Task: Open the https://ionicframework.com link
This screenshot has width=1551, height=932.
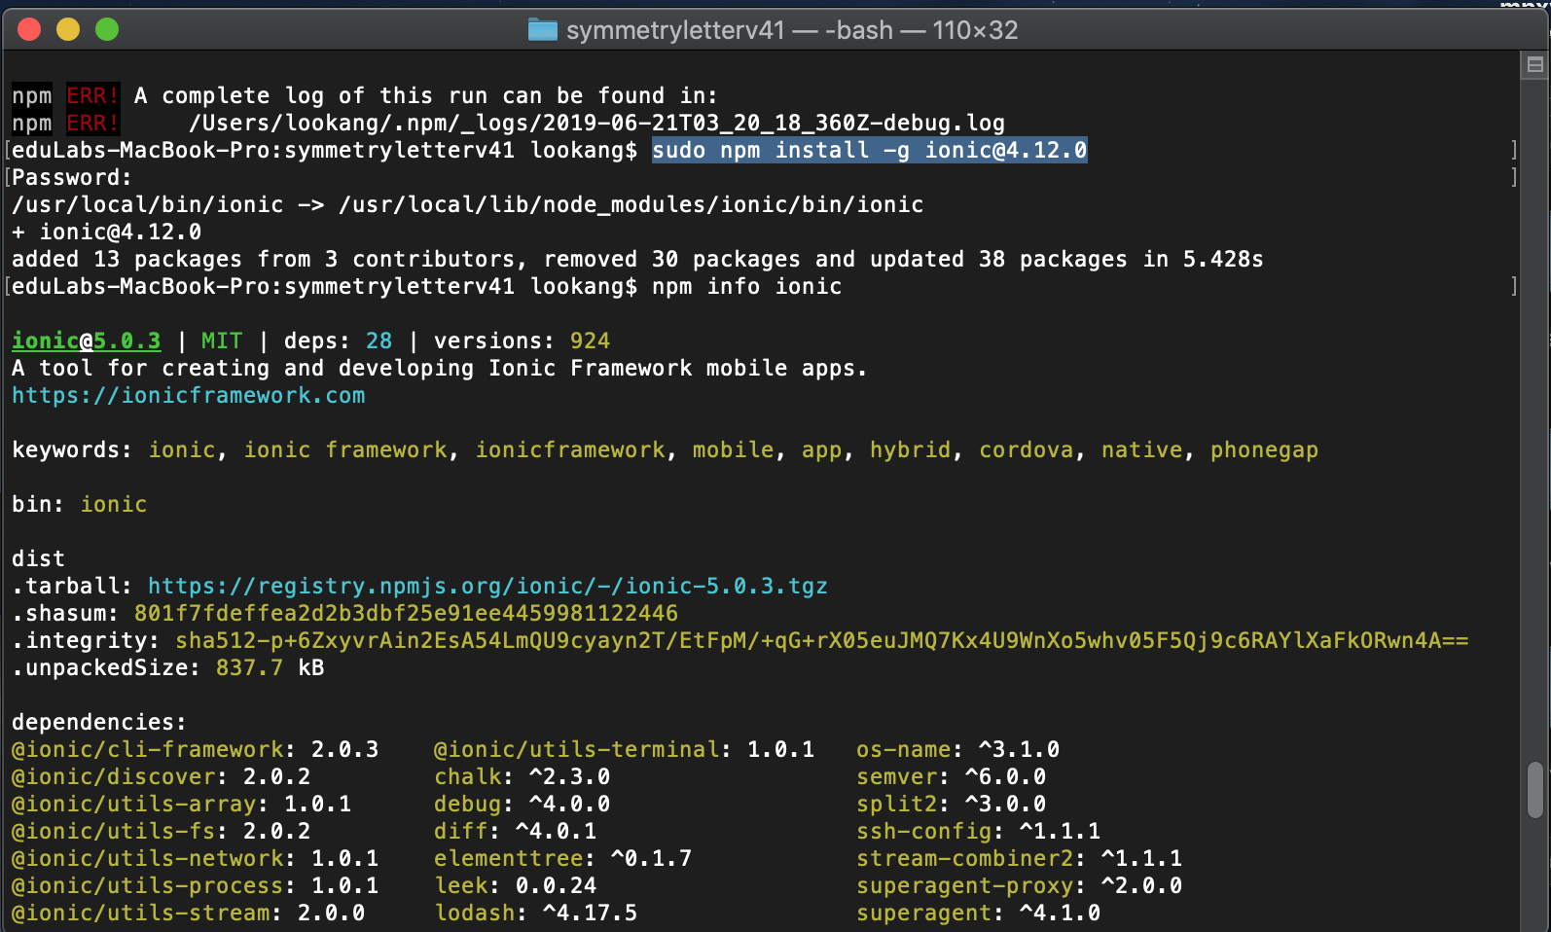Action: tap(189, 396)
